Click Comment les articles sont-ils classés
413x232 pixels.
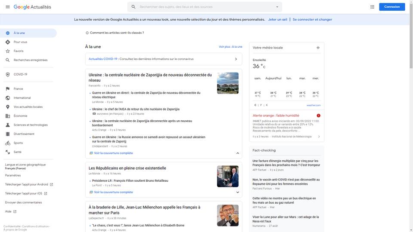coord(117,33)
